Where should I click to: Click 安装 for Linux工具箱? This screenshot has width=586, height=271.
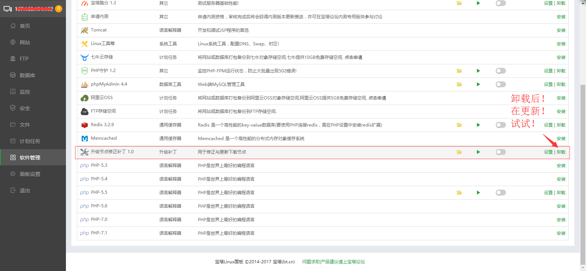(x=561, y=44)
